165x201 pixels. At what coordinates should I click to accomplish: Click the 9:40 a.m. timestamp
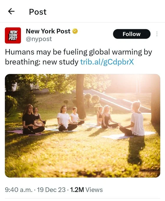[19, 190]
